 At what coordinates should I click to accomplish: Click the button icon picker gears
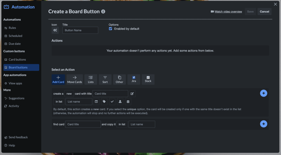[55, 30]
